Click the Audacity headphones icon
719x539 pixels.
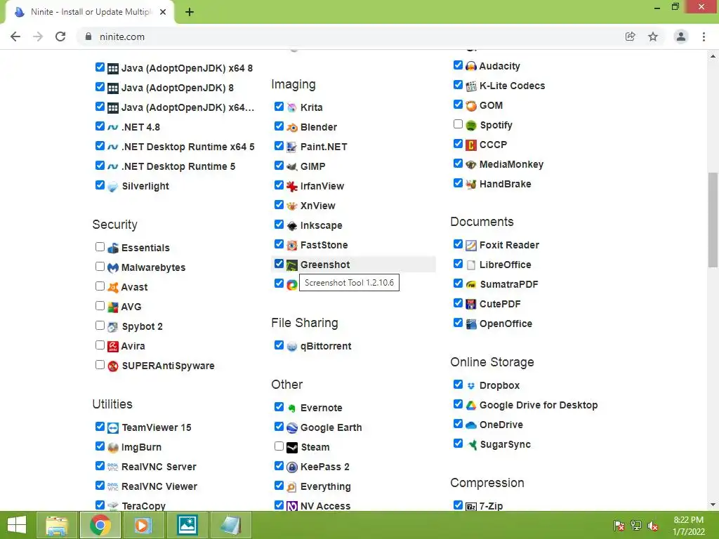tap(471, 67)
